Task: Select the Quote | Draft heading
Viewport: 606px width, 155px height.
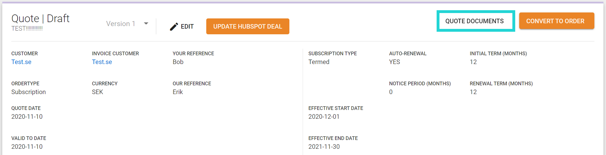Action: 40,18
